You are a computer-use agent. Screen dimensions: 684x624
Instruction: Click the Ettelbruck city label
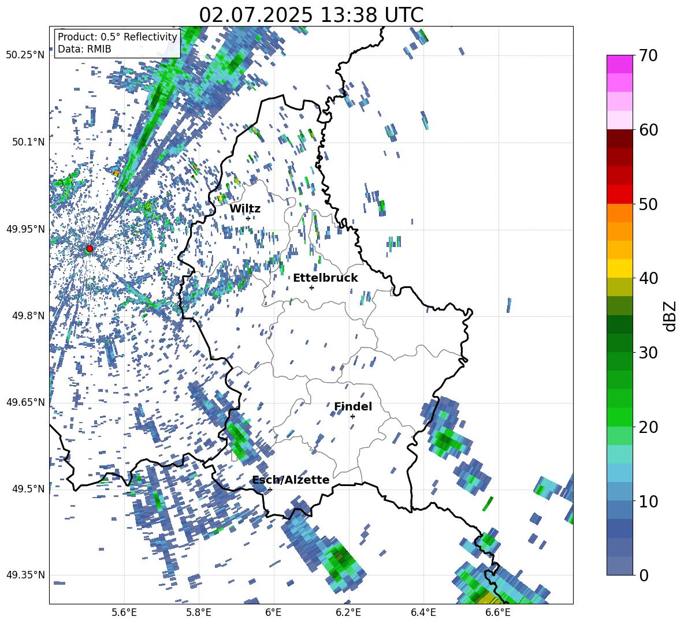[325, 278]
